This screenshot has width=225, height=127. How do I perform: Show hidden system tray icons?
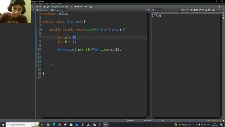pyautogui.click(x=194, y=125)
